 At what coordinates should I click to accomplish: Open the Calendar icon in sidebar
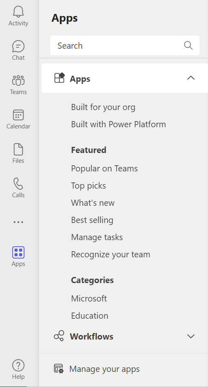[x=18, y=115]
